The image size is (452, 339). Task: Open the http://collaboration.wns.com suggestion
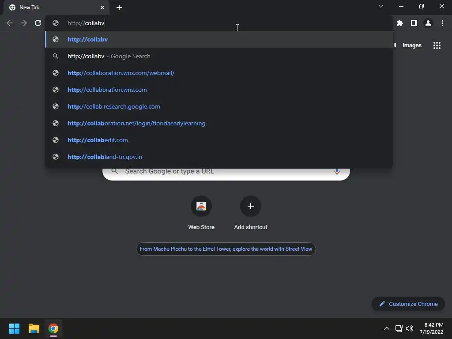(x=219, y=90)
